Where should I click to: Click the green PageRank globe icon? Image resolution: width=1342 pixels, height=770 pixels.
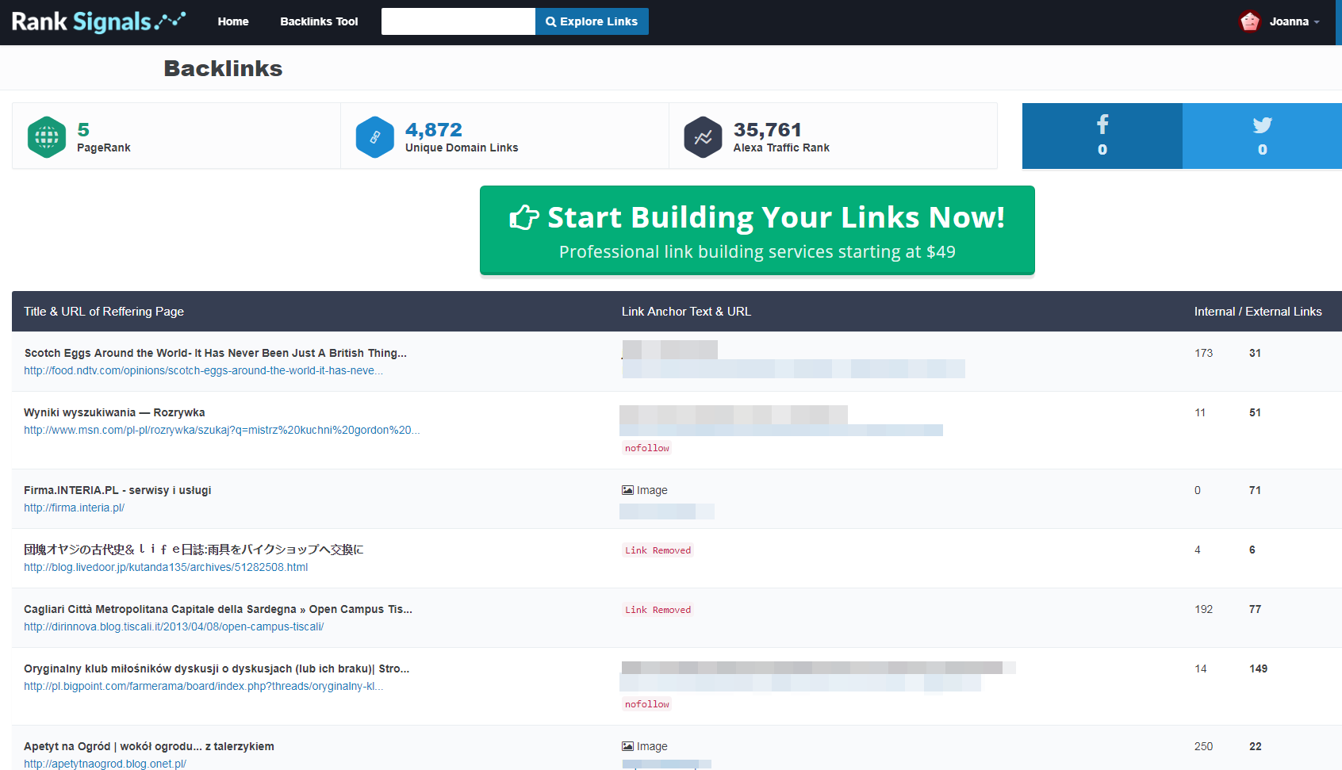(x=47, y=137)
